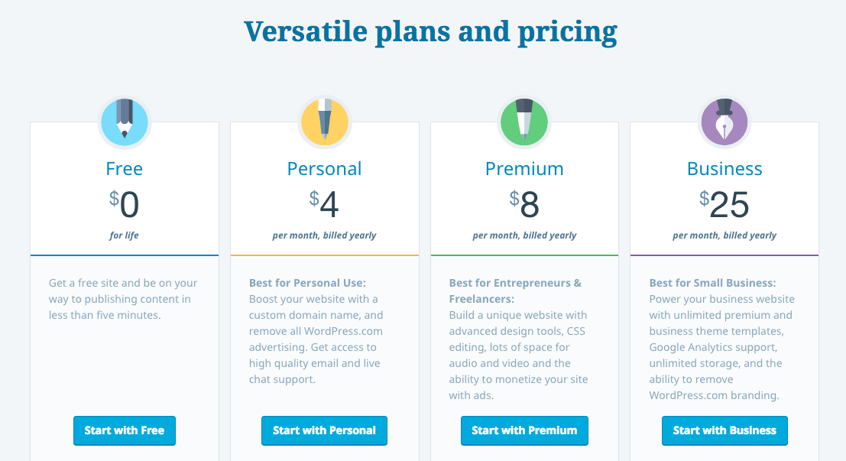Click Best for Entrepreneurs & Freelancers text
Viewport: 846px width, 461px height.
point(515,291)
